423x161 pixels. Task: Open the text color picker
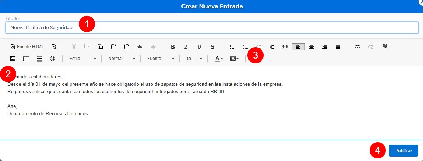coord(219,59)
